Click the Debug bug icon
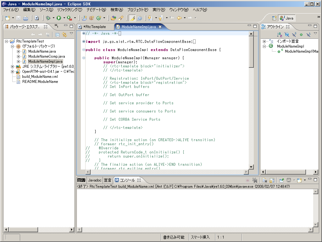 click(48, 18)
